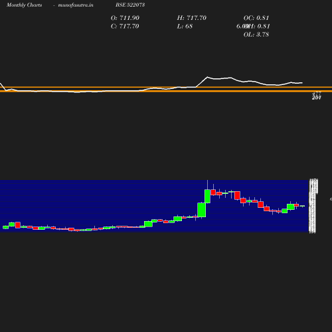Click the last small green candle at the right end of the chart
The width and height of the screenshot is (332, 332).
[302, 206]
